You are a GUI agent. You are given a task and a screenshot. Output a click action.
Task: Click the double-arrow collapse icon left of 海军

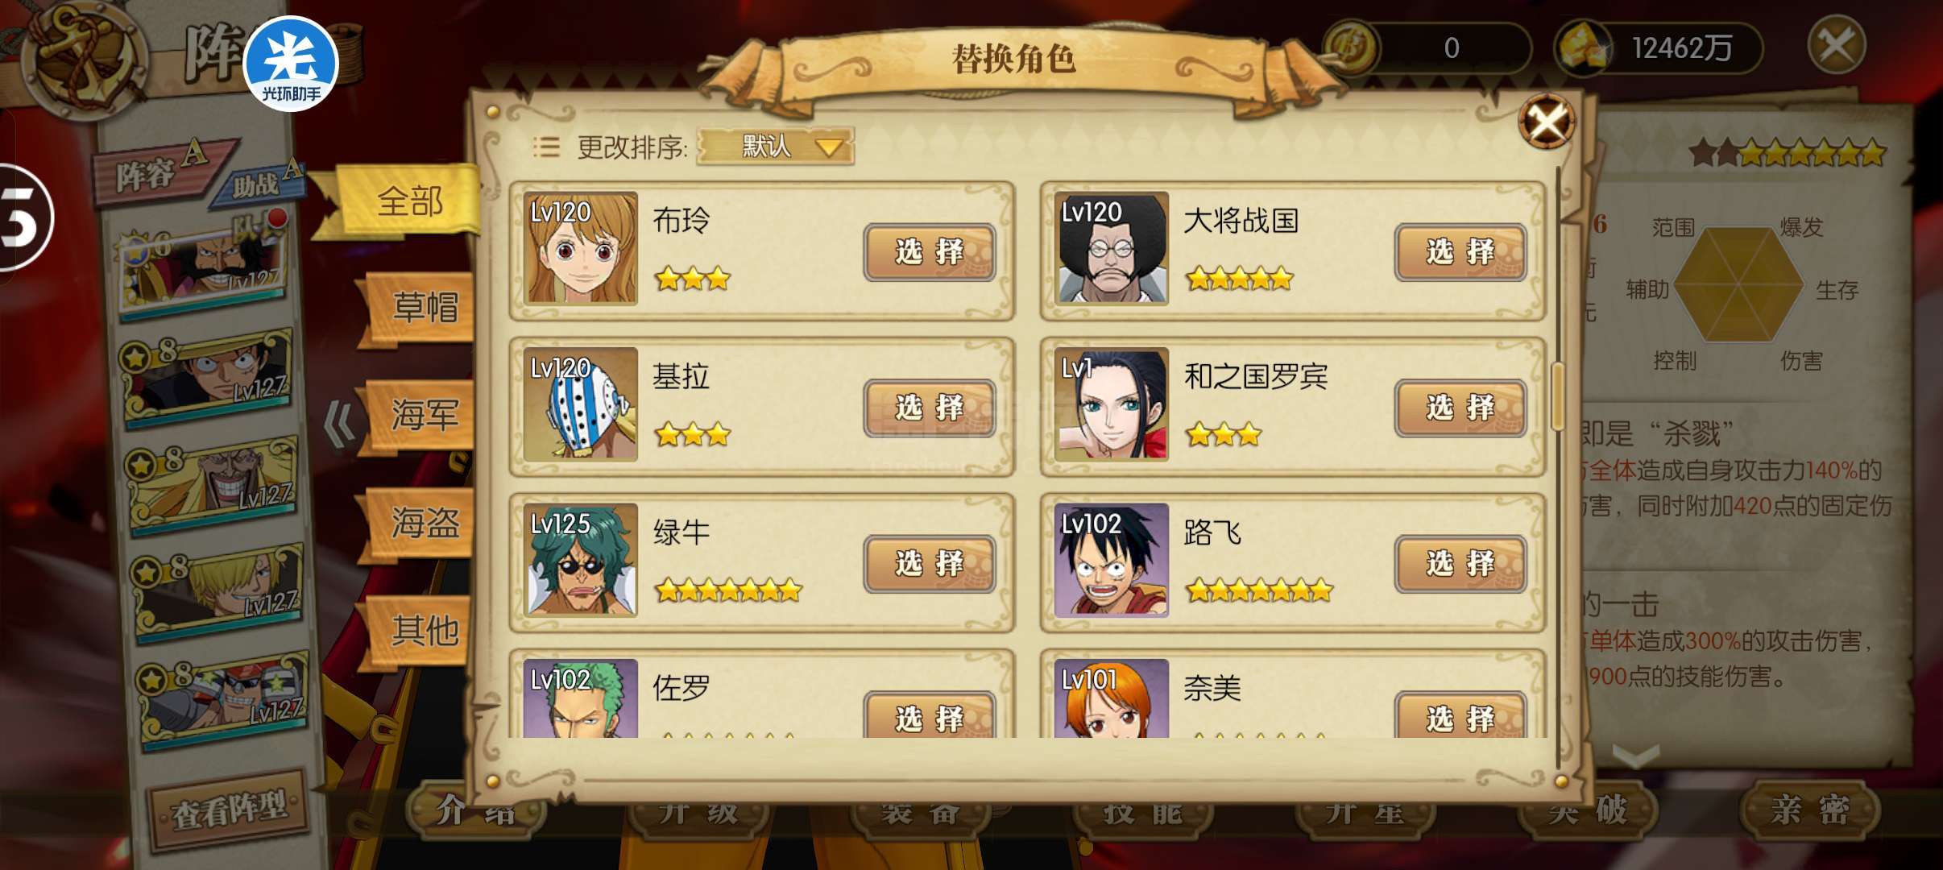[339, 422]
